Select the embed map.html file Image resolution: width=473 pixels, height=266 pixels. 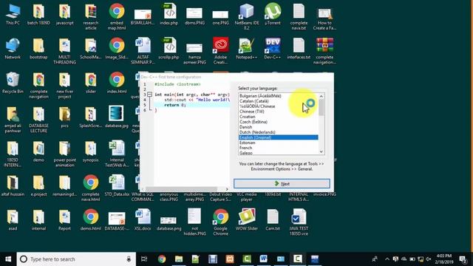coord(117,16)
